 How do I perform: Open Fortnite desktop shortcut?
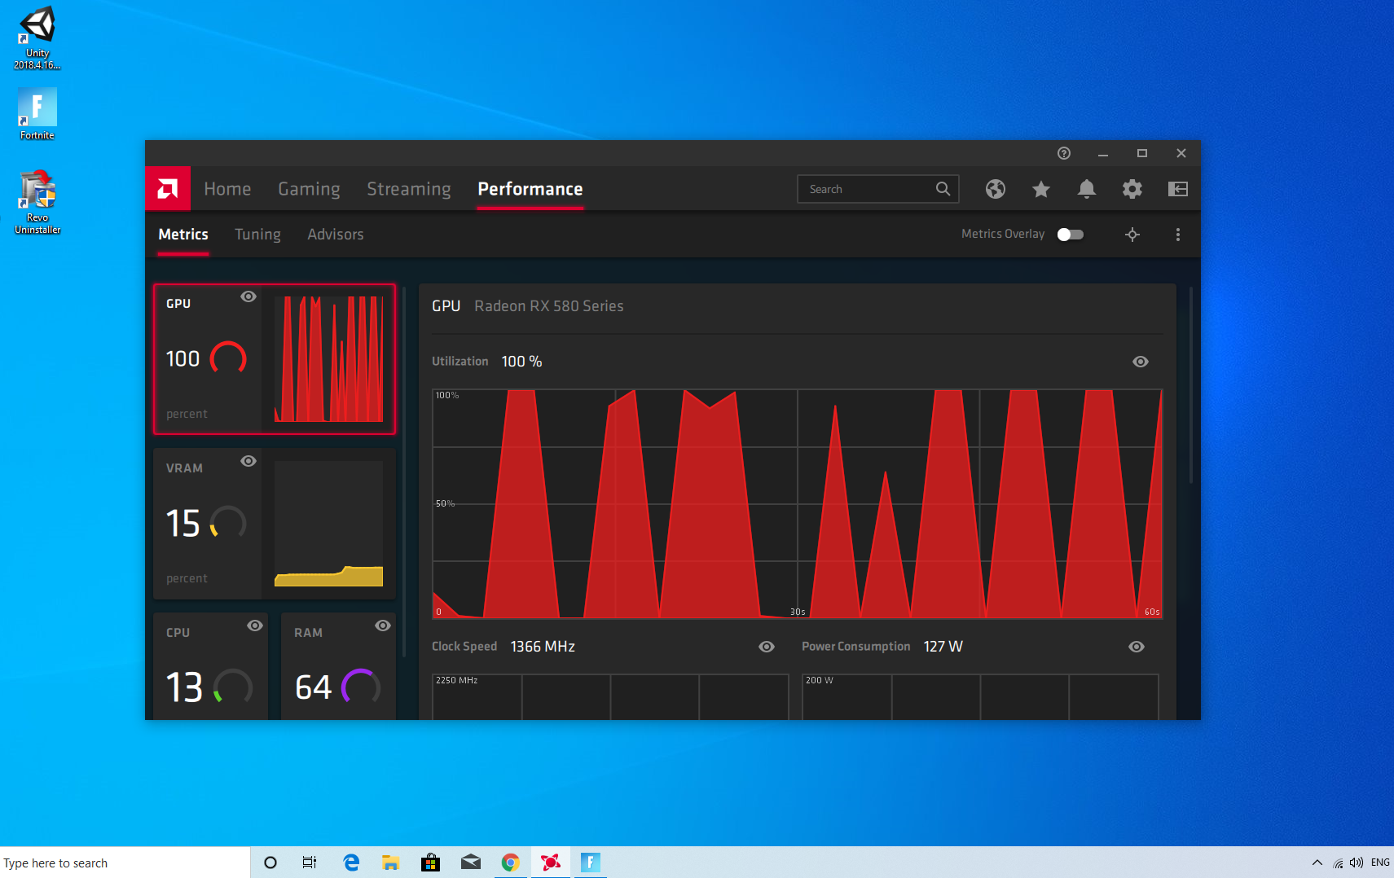pyautogui.click(x=37, y=114)
